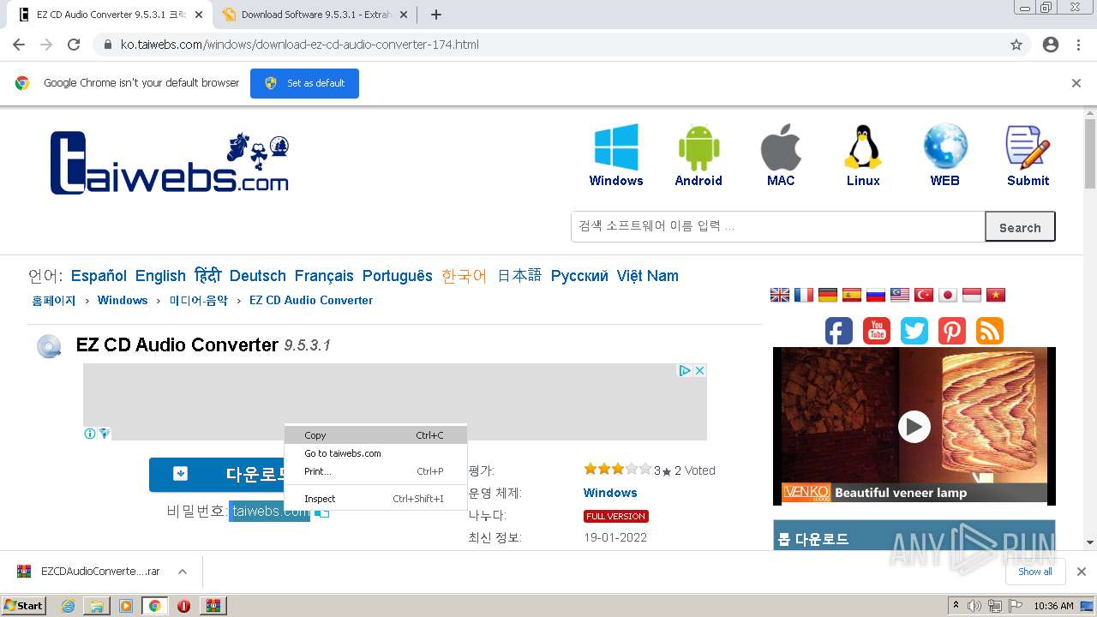Image resolution: width=1097 pixels, height=617 pixels.
Task: Choose Copy in the context menu
Action: tap(375, 435)
